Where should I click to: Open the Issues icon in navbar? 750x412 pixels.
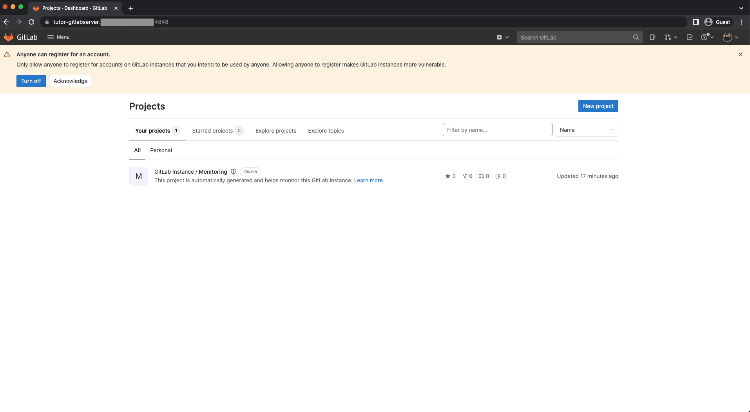pyautogui.click(x=652, y=37)
